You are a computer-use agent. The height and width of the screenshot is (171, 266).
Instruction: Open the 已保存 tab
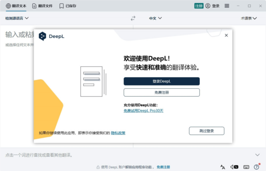tap(68, 6)
